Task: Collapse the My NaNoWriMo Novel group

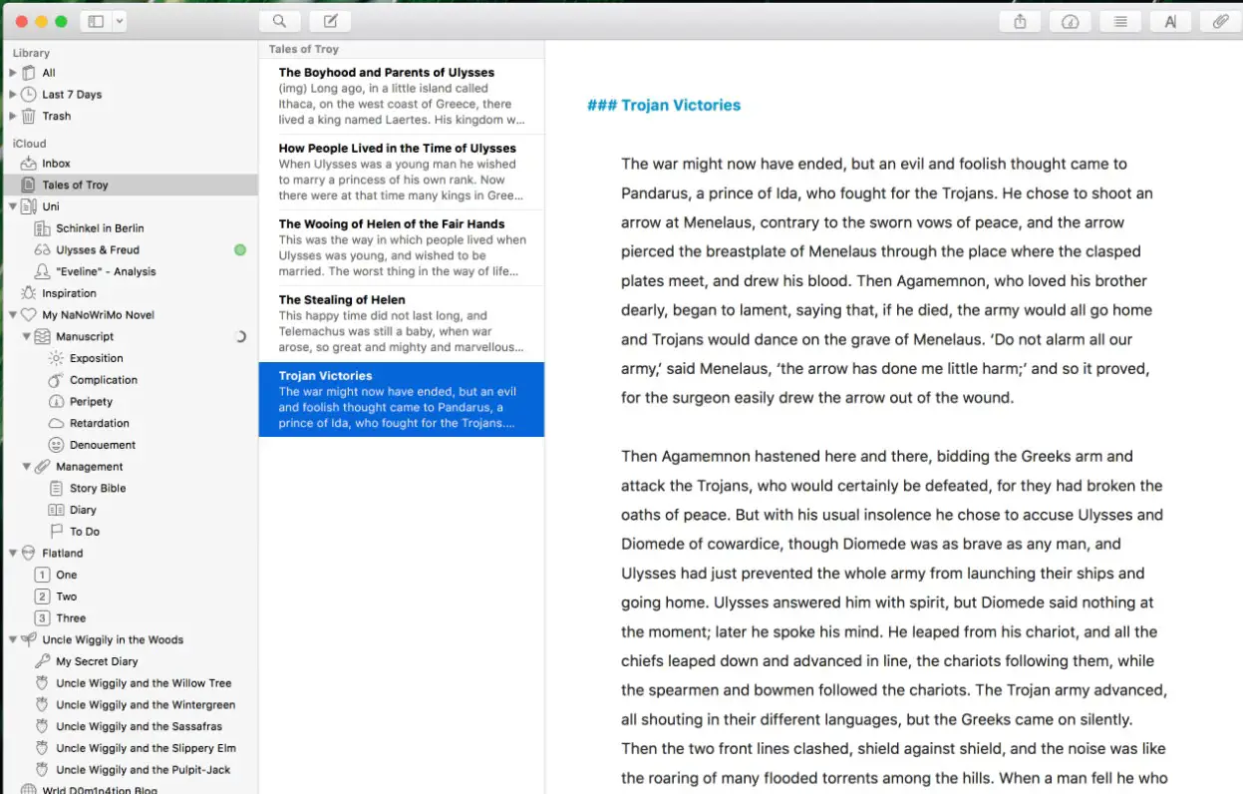Action: click(13, 315)
